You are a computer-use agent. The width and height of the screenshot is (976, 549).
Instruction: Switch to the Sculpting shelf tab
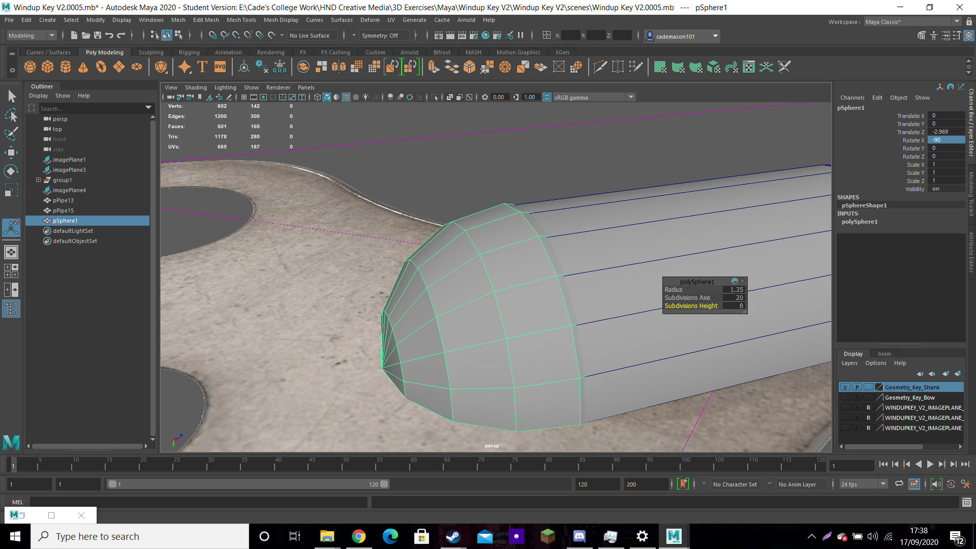click(151, 52)
